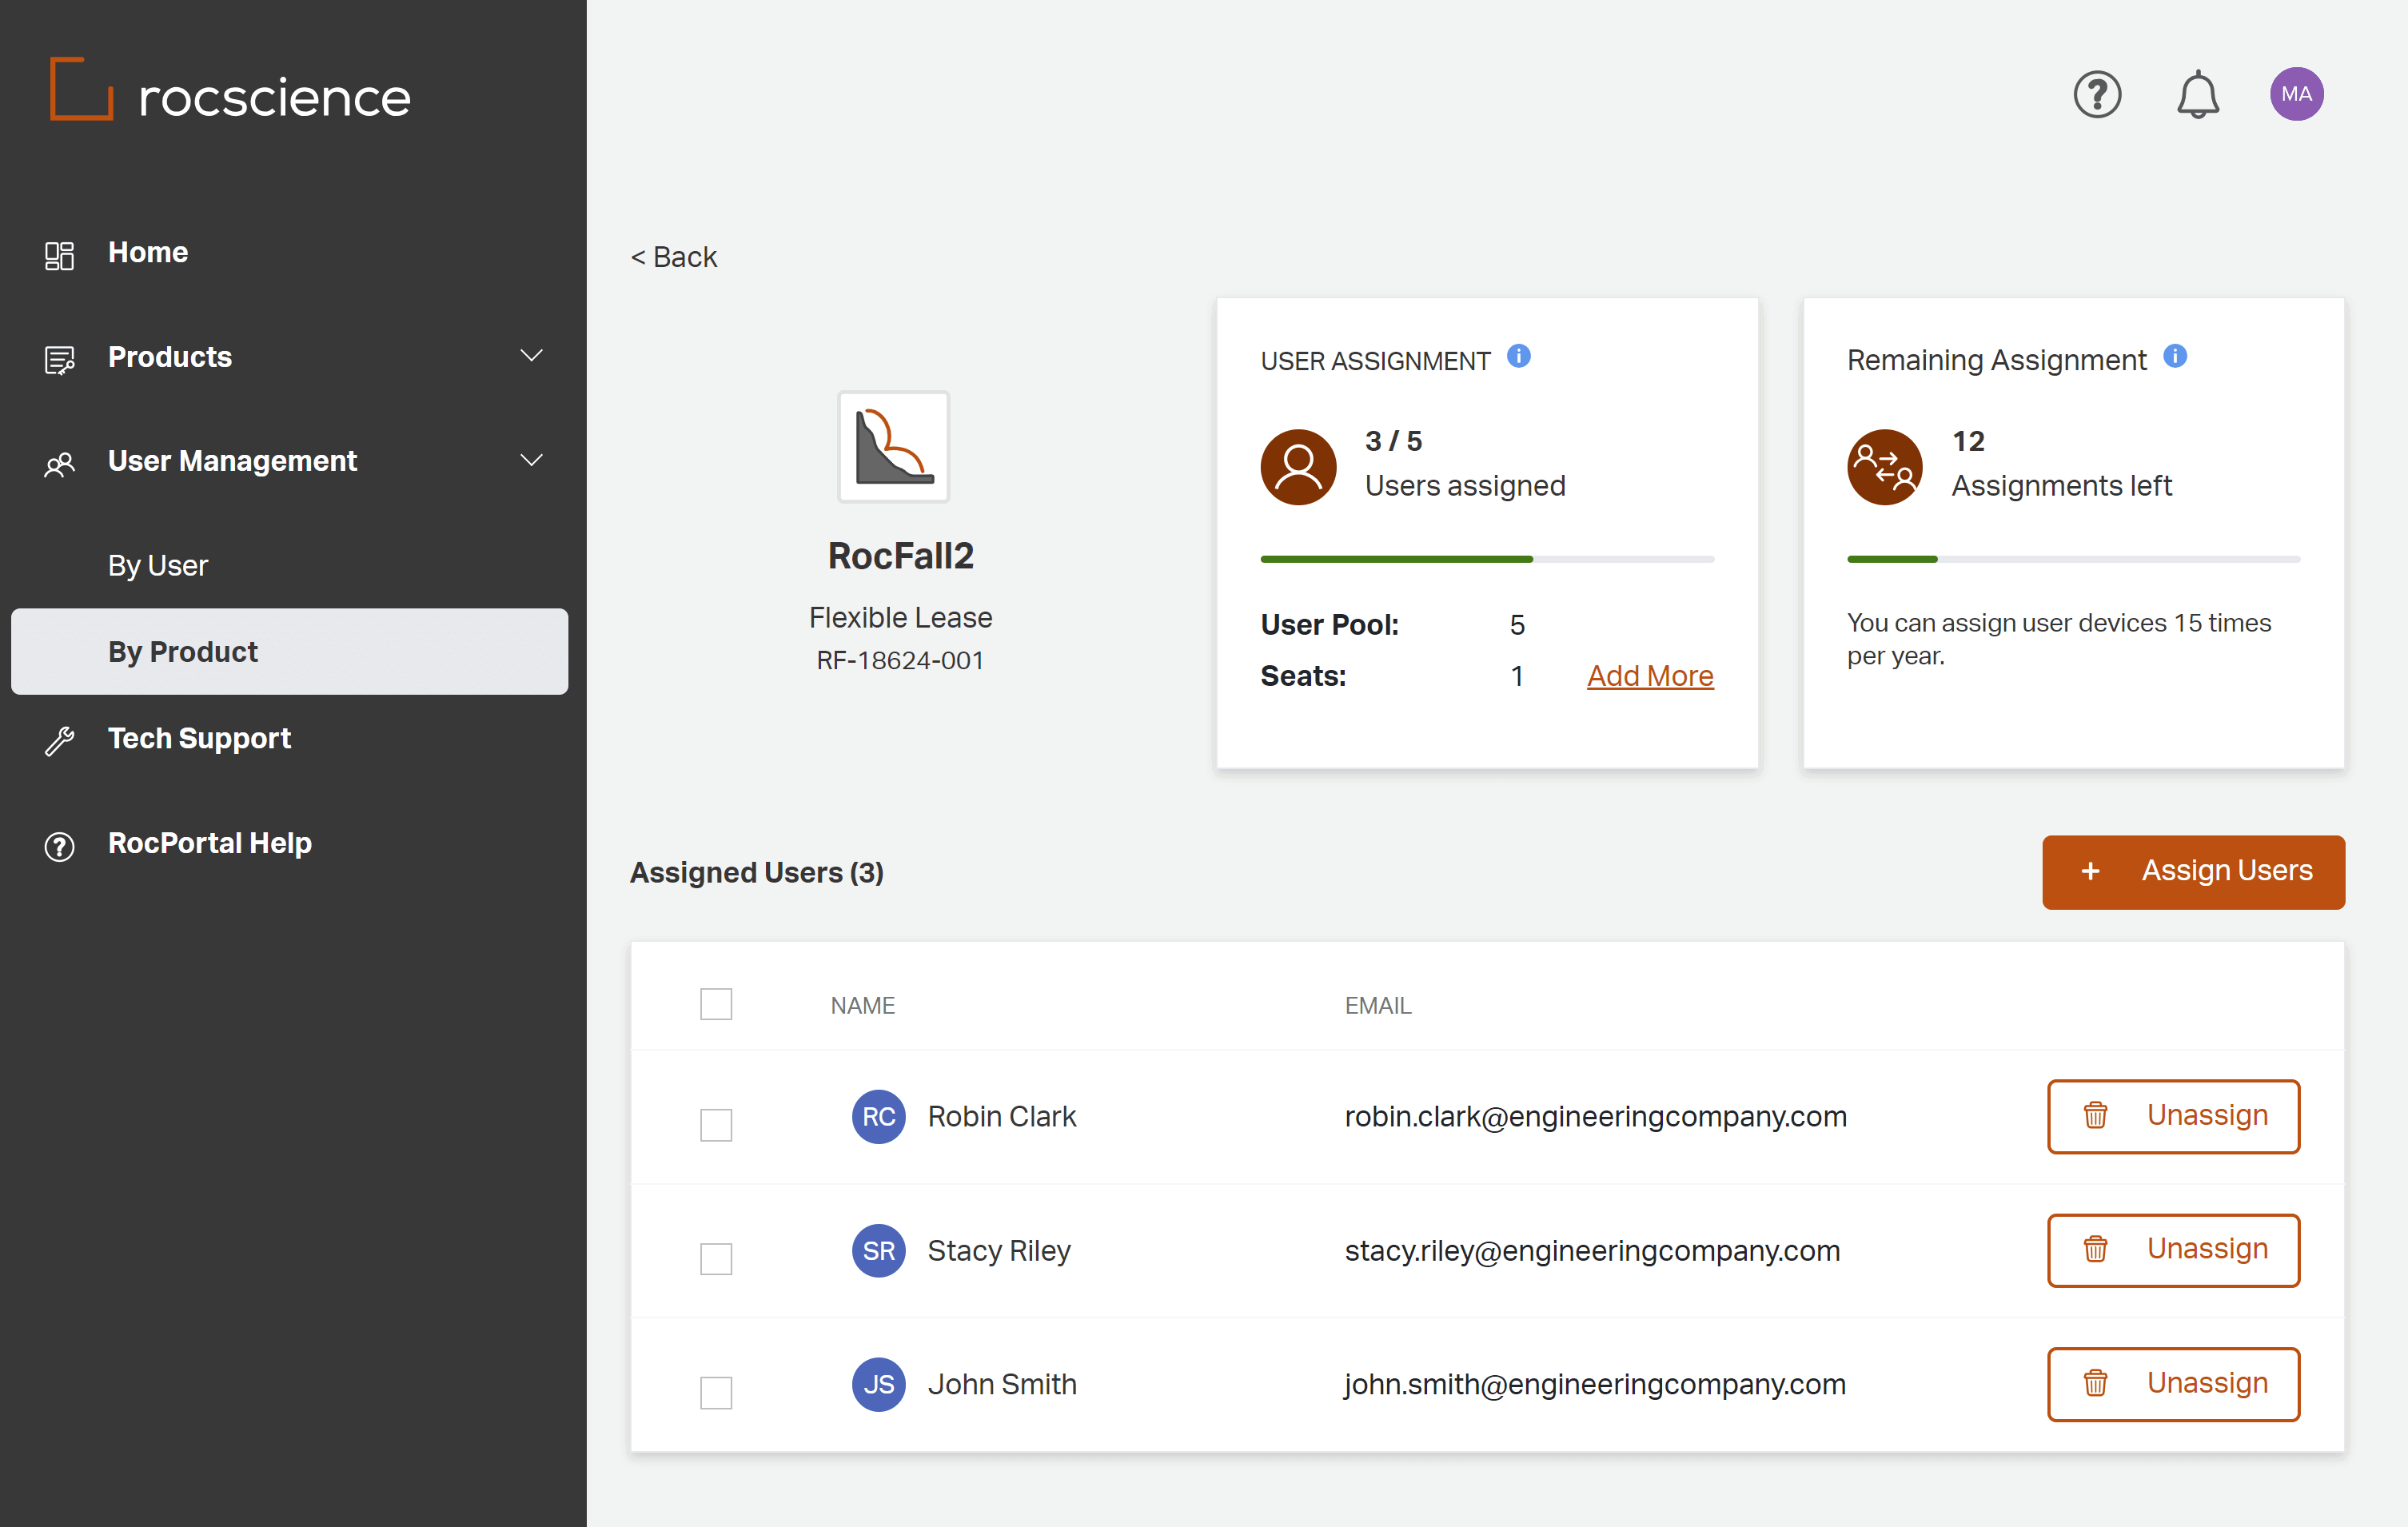The image size is (2408, 1527).
Task: Open the MA user avatar menu
Action: (2296, 95)
